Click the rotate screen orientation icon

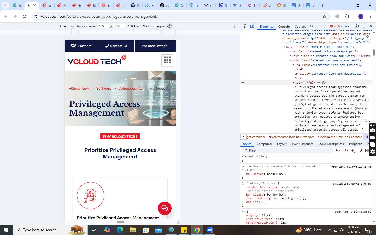click(x=170, y=26)
